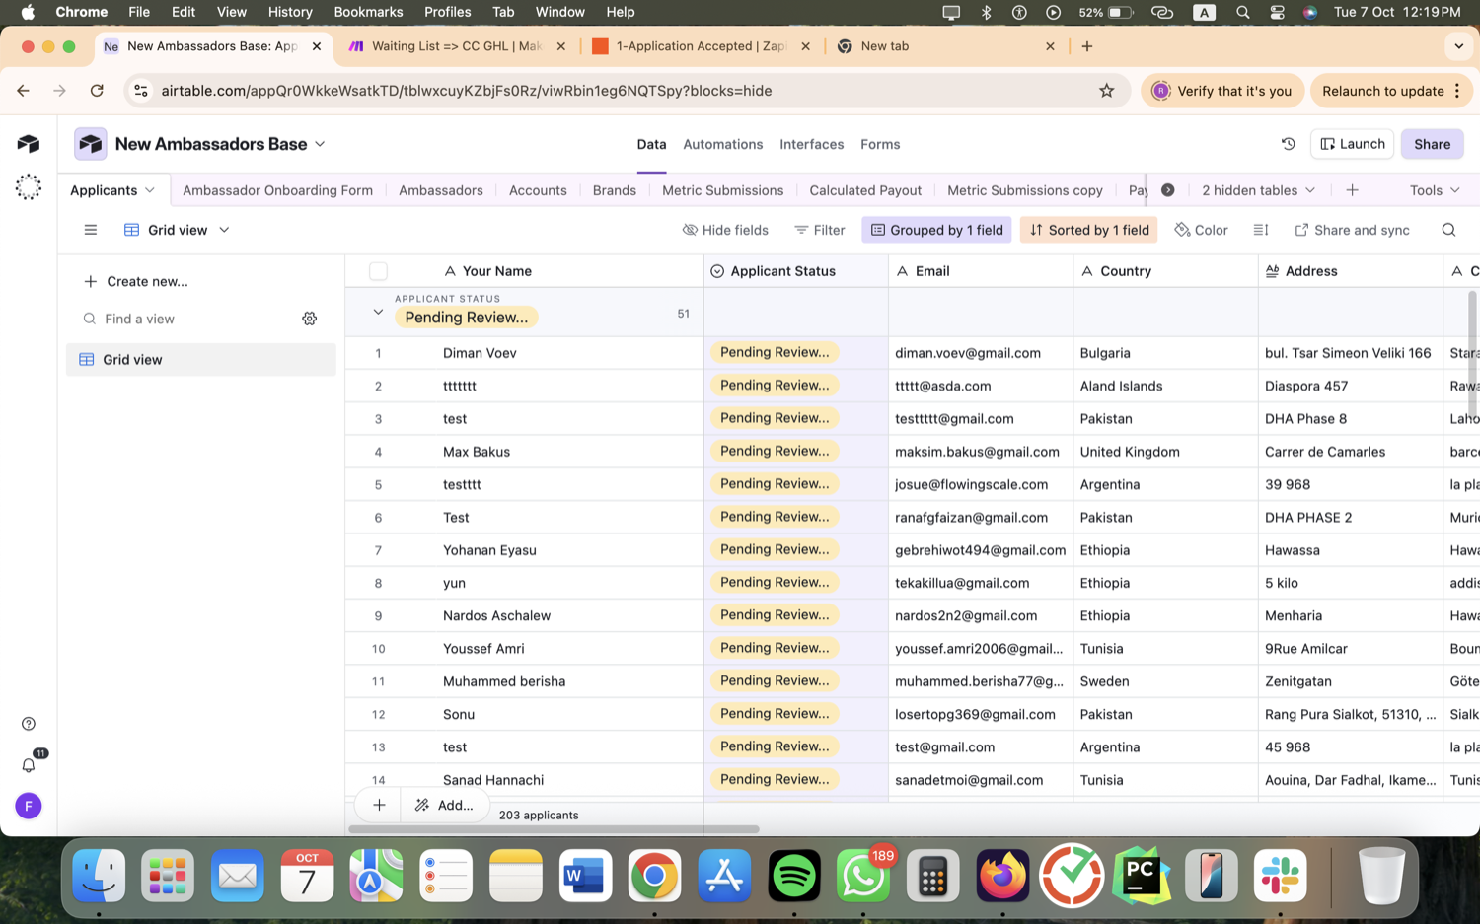
Task: Select Grid view in the sidebar
Action: point(201,360)
